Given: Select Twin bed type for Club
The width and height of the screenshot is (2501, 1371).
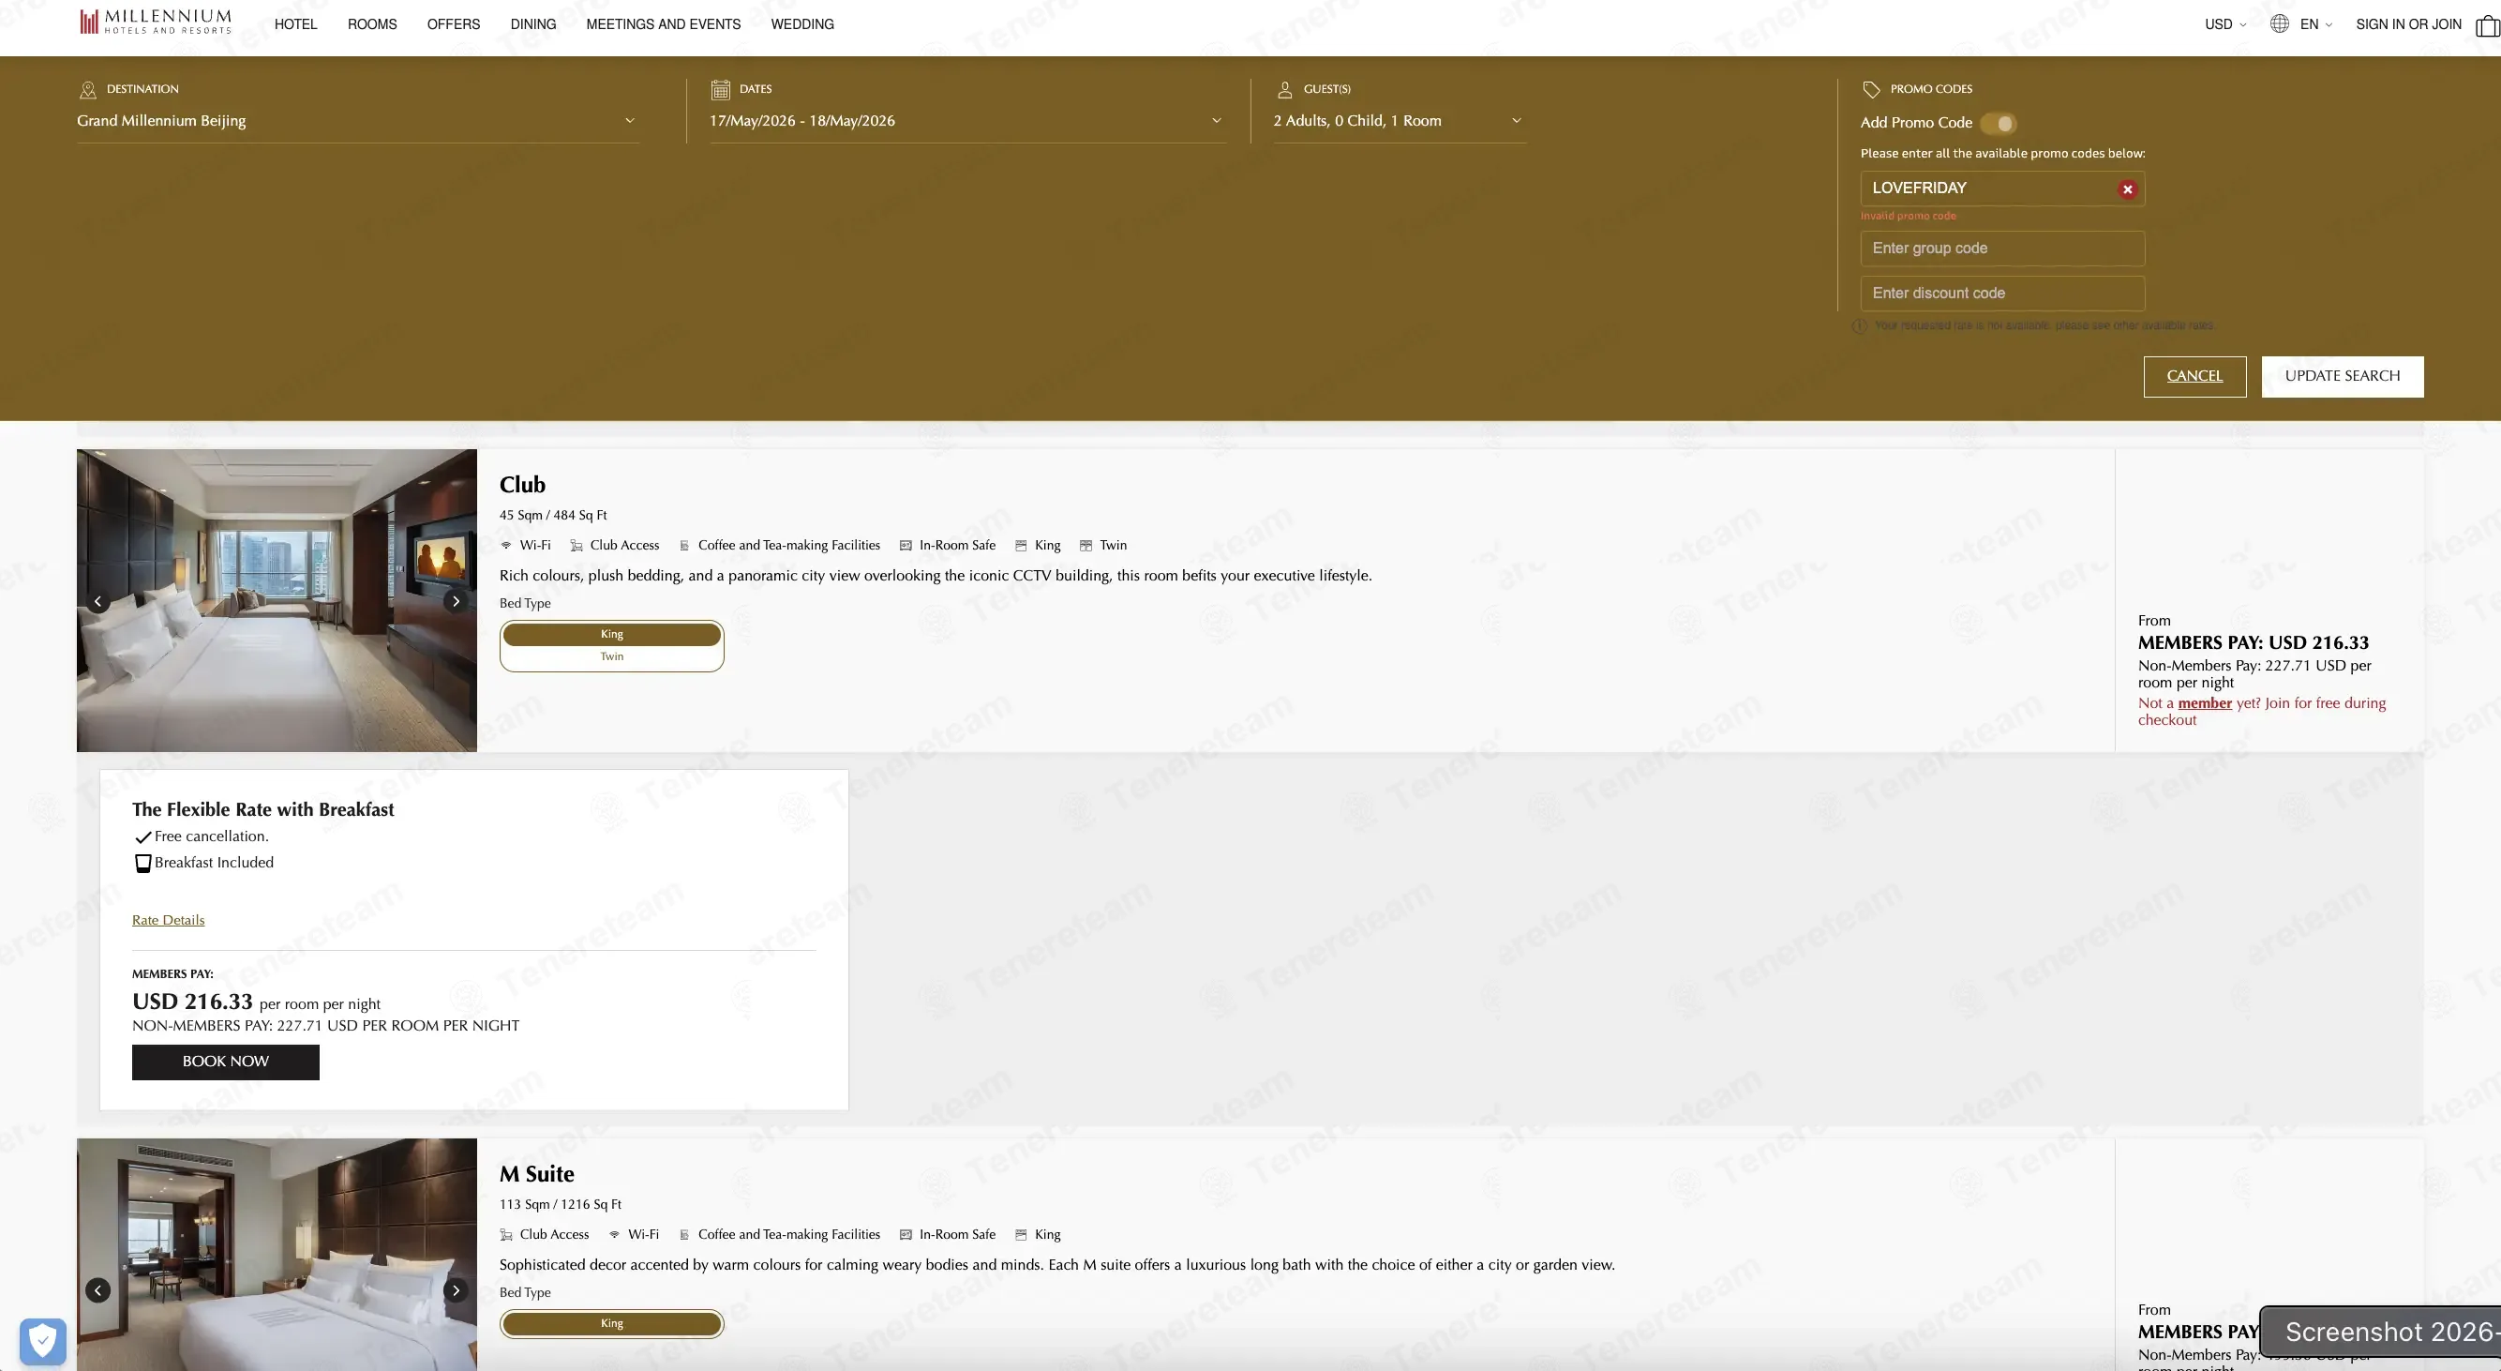Looking at the screenshot, I should (611, 657).
